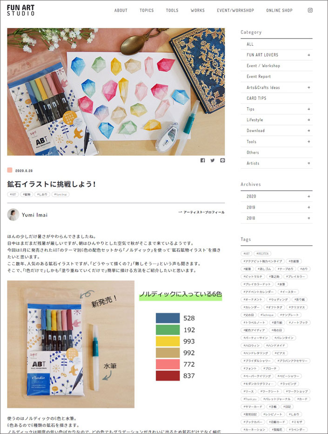This screenshot has height=434, width=328.
Task: Go to the EVENT/WORKSHOP page
Action: click(235, 10)
